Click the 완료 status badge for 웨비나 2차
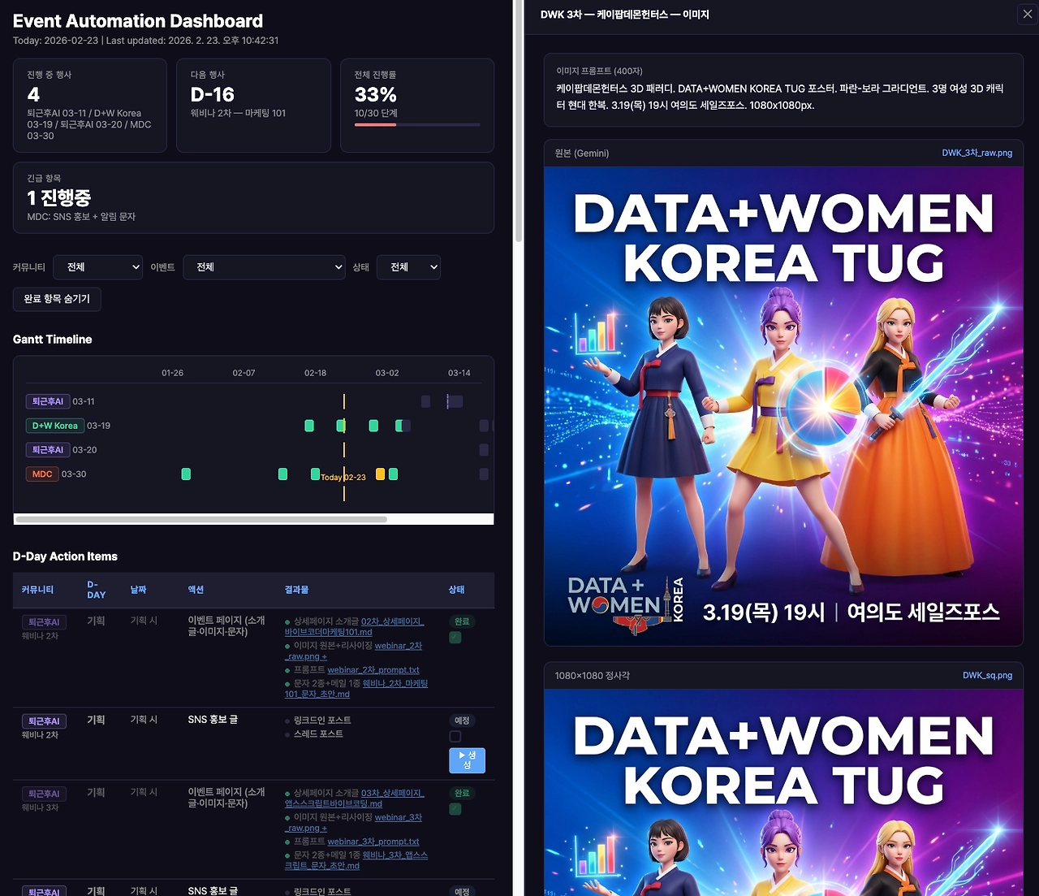 [462, 621]
